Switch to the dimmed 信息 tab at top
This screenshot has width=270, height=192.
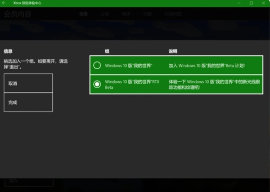tap(83, 14)
